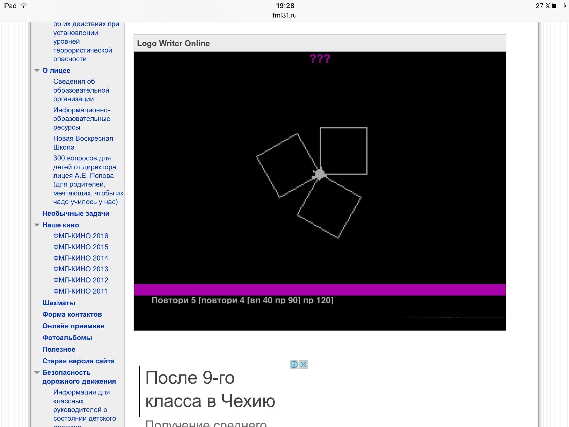Open 'Онлайн приемная' page

click(x=73, y=326)
